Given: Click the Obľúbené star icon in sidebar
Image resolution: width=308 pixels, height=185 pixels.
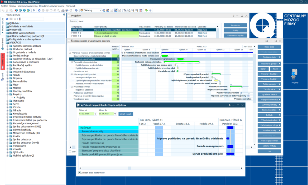Looking at the screenshot, I should coord(3,48).
